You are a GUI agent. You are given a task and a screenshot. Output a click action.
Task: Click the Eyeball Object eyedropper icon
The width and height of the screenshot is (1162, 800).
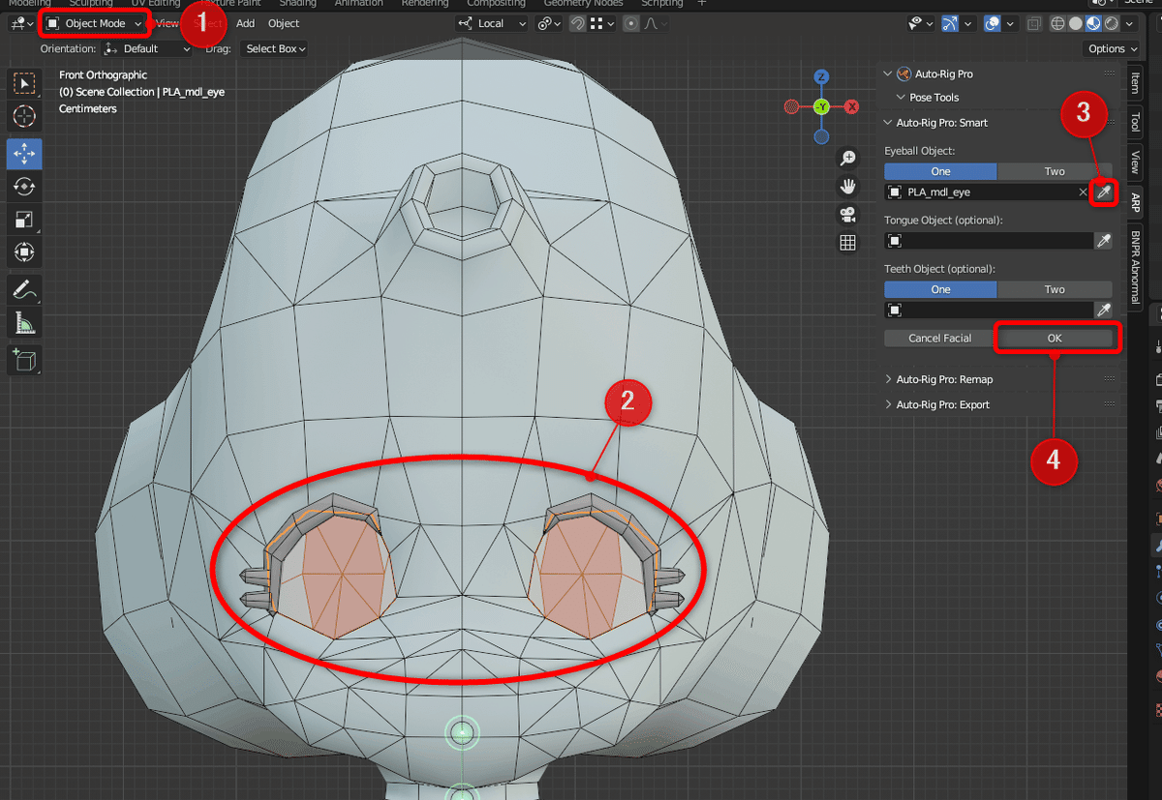(1103, 193)
